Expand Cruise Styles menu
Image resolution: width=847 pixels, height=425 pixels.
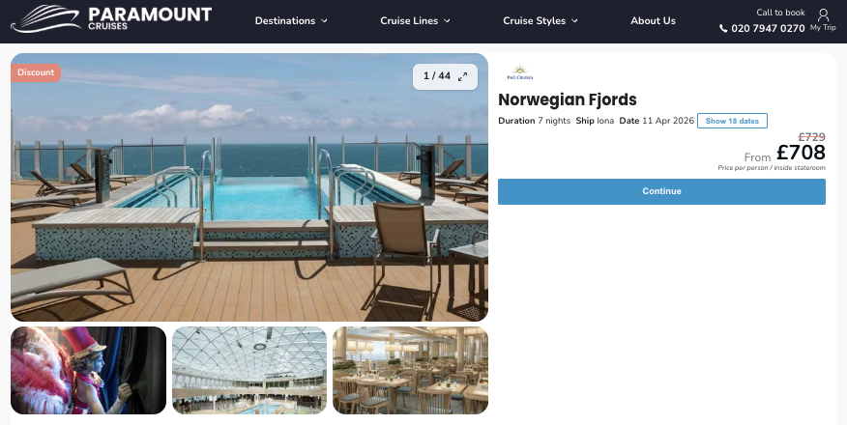[540, 20]
